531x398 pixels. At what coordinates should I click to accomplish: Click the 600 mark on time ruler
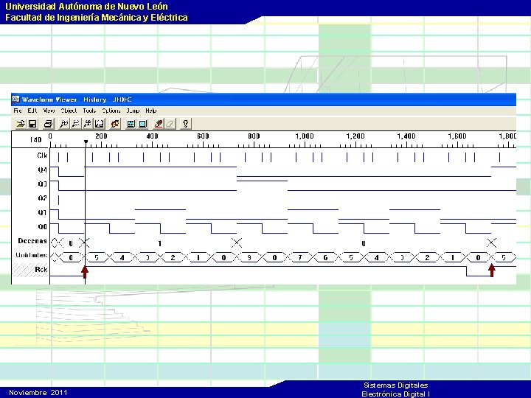point(203,136)
